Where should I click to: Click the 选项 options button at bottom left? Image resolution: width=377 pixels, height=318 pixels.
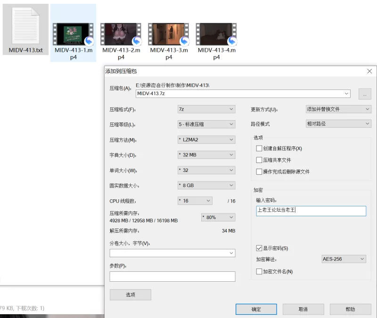point(131,295)
